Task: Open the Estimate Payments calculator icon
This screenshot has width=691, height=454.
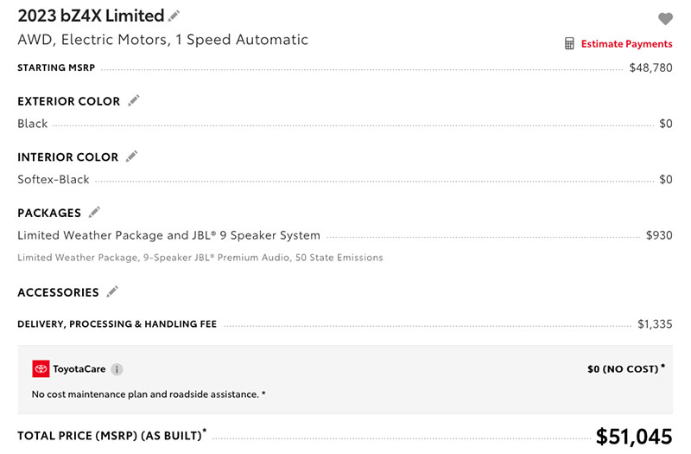Action: pos(569,43)
